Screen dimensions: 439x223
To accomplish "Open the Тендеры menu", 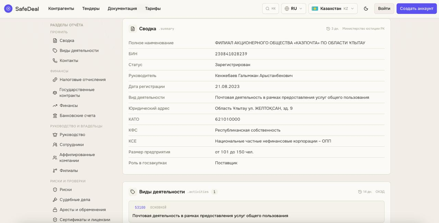I will [x=91, y=9].
